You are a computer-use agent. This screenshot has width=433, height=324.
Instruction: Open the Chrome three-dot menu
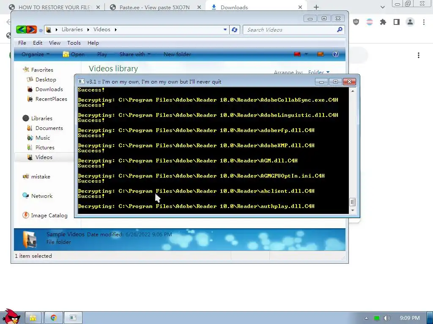click(424, 22)
